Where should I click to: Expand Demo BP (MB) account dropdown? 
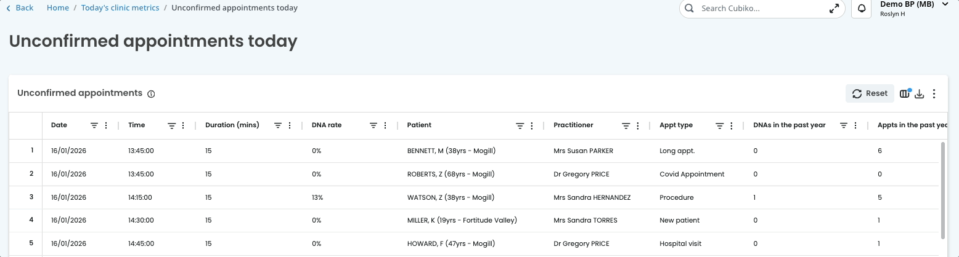click(x=945, y=4)
